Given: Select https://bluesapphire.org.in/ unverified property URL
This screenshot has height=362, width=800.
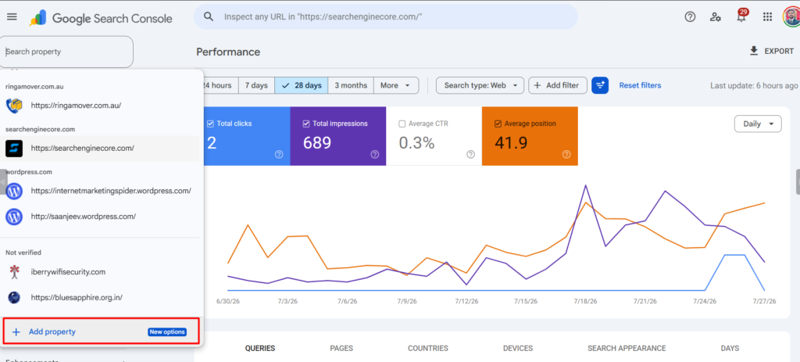Looking at the screenshot, I should point(77,297).
